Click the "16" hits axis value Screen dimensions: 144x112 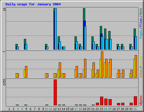[x=4, y=9]
